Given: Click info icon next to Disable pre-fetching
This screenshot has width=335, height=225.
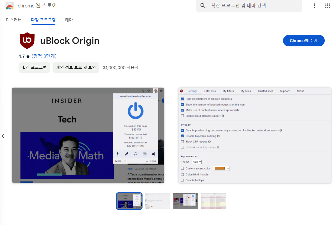Looking at the screenshot, I should tap(281, 130).
